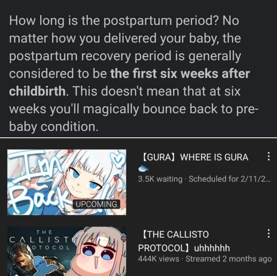Open the I'm Back upcoming stream thumbnail
Viewport: 277px width, 276px height.
click(67, 182)
